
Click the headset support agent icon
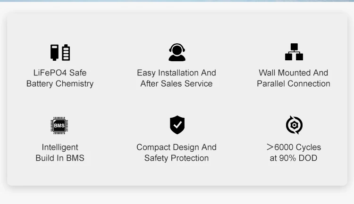[177, 52]
